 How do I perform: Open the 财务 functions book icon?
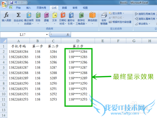38,15
